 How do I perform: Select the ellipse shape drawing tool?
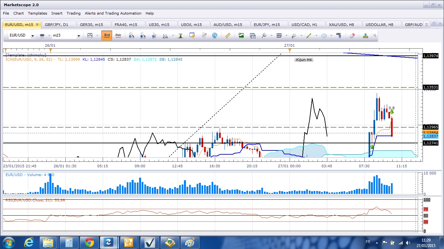[x=324, y=36]
